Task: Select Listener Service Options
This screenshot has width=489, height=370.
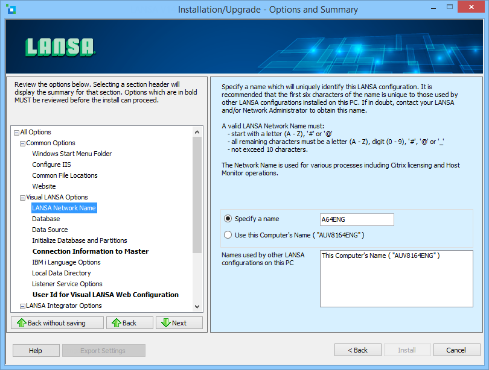Action: [x=67, y=284]
